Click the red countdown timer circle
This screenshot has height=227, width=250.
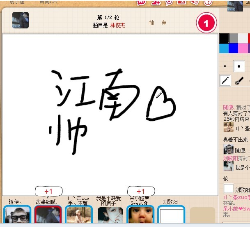[x=206, y=23]
